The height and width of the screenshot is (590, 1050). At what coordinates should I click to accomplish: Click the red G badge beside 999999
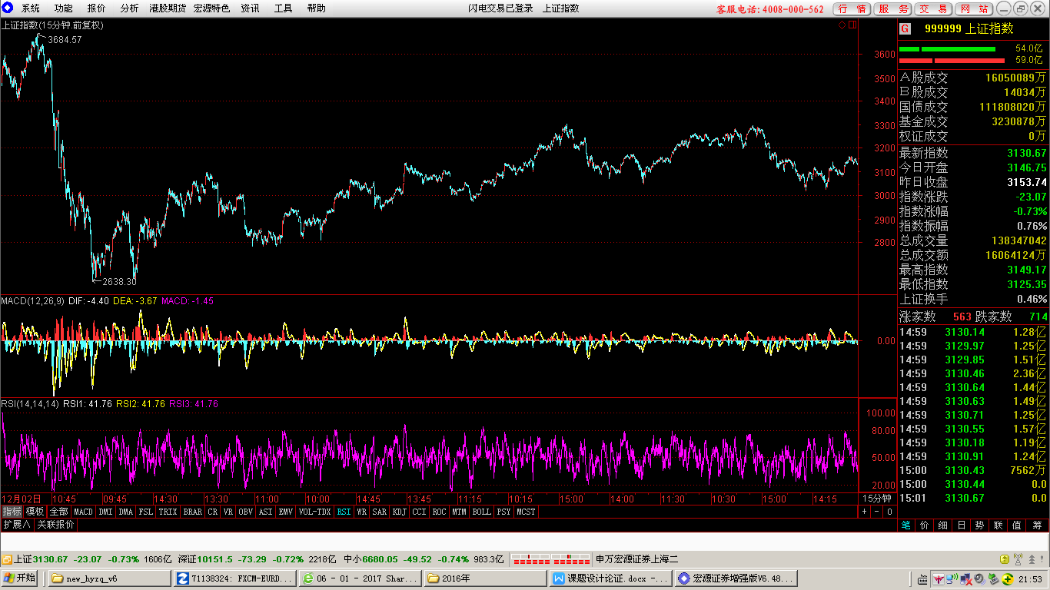[x=905, y=28]
